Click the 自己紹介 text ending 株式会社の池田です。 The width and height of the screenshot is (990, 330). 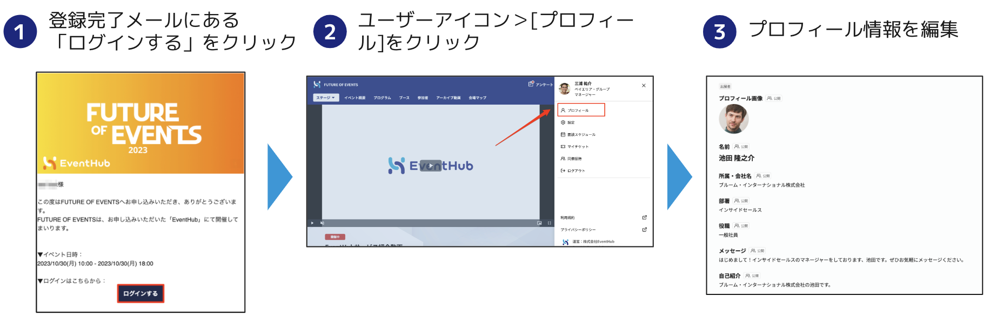click(x=775, y=285)
